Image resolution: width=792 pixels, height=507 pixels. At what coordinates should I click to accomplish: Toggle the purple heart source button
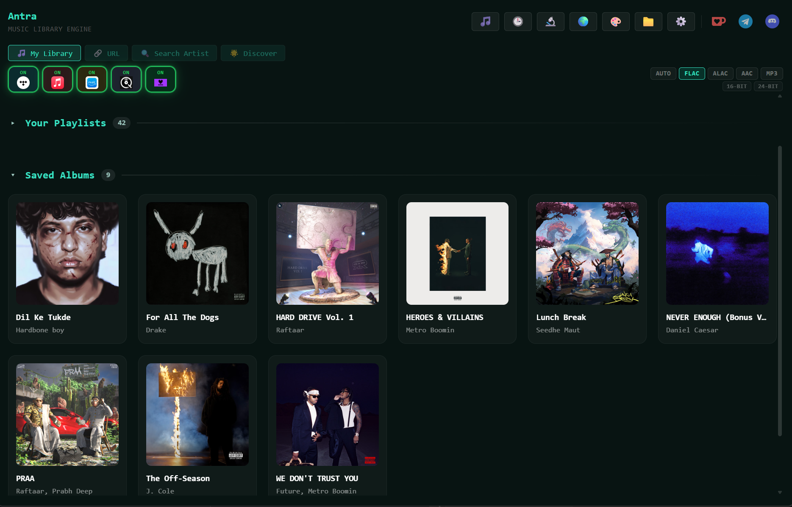(161, 79)
